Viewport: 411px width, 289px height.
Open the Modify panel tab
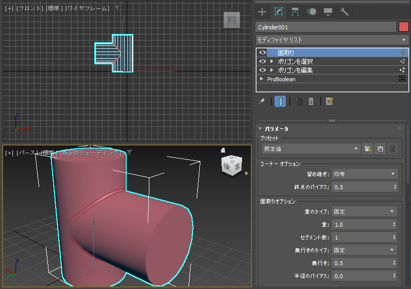pos(278,12)
